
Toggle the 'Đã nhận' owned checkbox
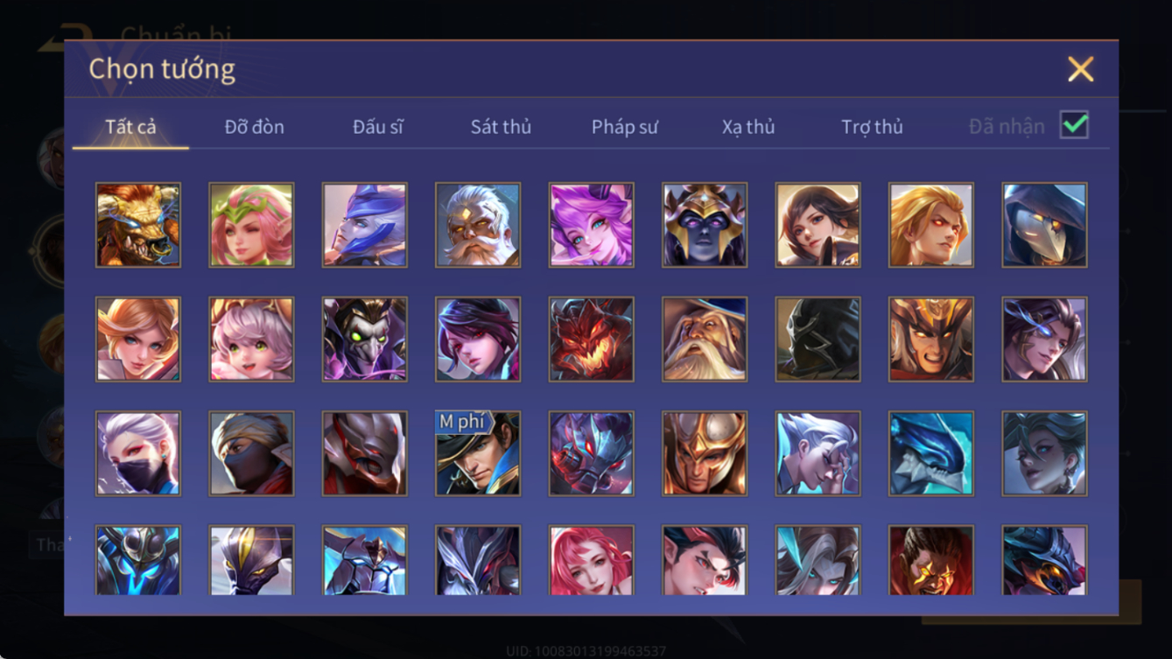[x=1074, y=125]
